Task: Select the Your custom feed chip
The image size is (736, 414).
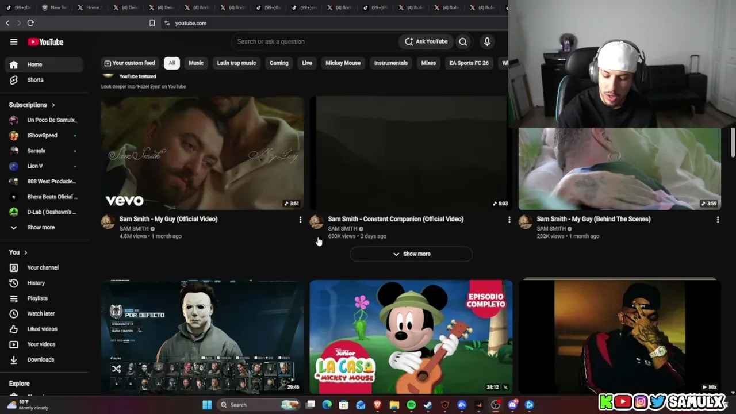Action: pyautogui.click(x=129, y=63)
